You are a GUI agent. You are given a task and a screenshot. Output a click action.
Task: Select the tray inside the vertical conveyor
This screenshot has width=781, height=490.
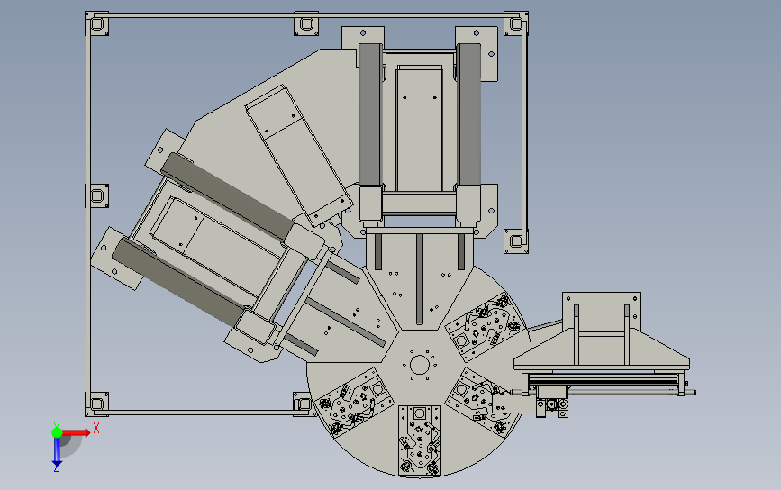click(x=420, y=128)
